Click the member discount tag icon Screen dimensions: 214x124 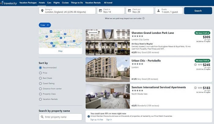click(89, 116)
